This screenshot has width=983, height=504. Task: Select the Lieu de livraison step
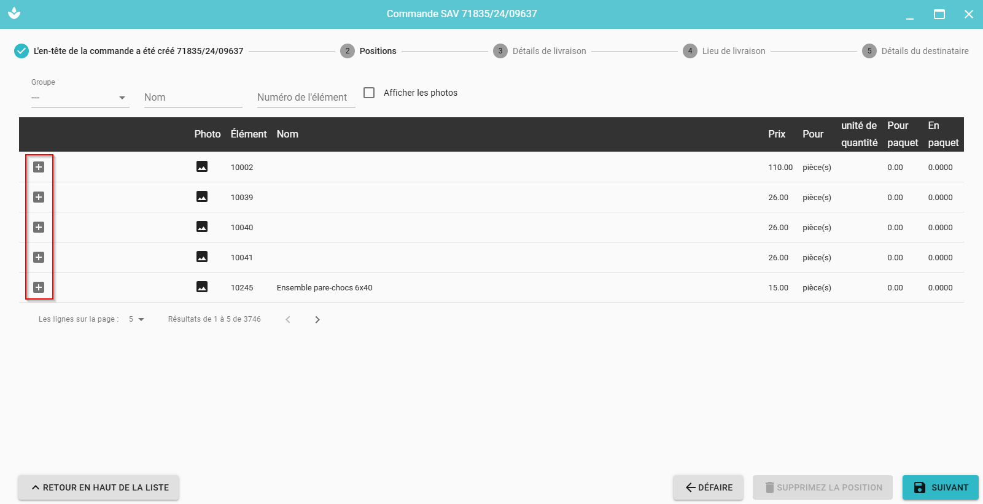tap(725, 51)
